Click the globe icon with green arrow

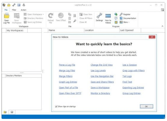116,14
